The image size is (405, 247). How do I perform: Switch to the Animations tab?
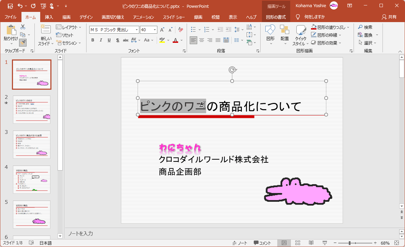click(x=143, y=17)
